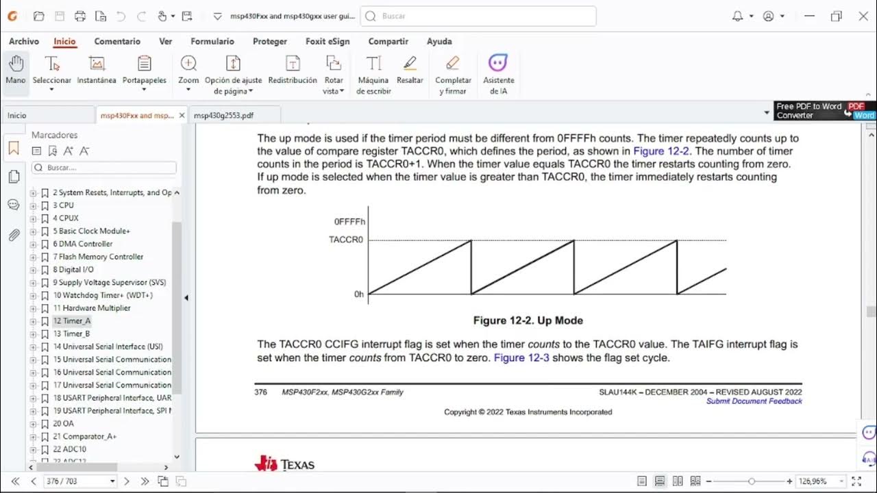Close the msp430Fxx document tab

click(x=182, y=116)
